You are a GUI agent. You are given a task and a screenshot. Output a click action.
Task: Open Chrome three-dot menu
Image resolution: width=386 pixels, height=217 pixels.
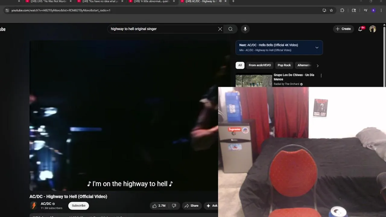pos(381,10)
